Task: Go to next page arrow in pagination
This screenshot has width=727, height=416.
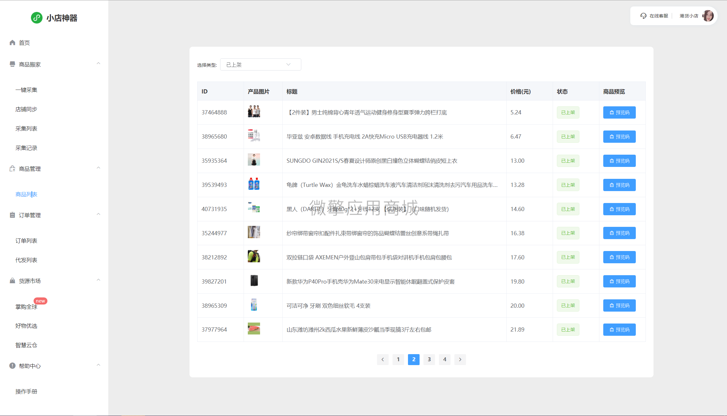Action: (460, 359)
